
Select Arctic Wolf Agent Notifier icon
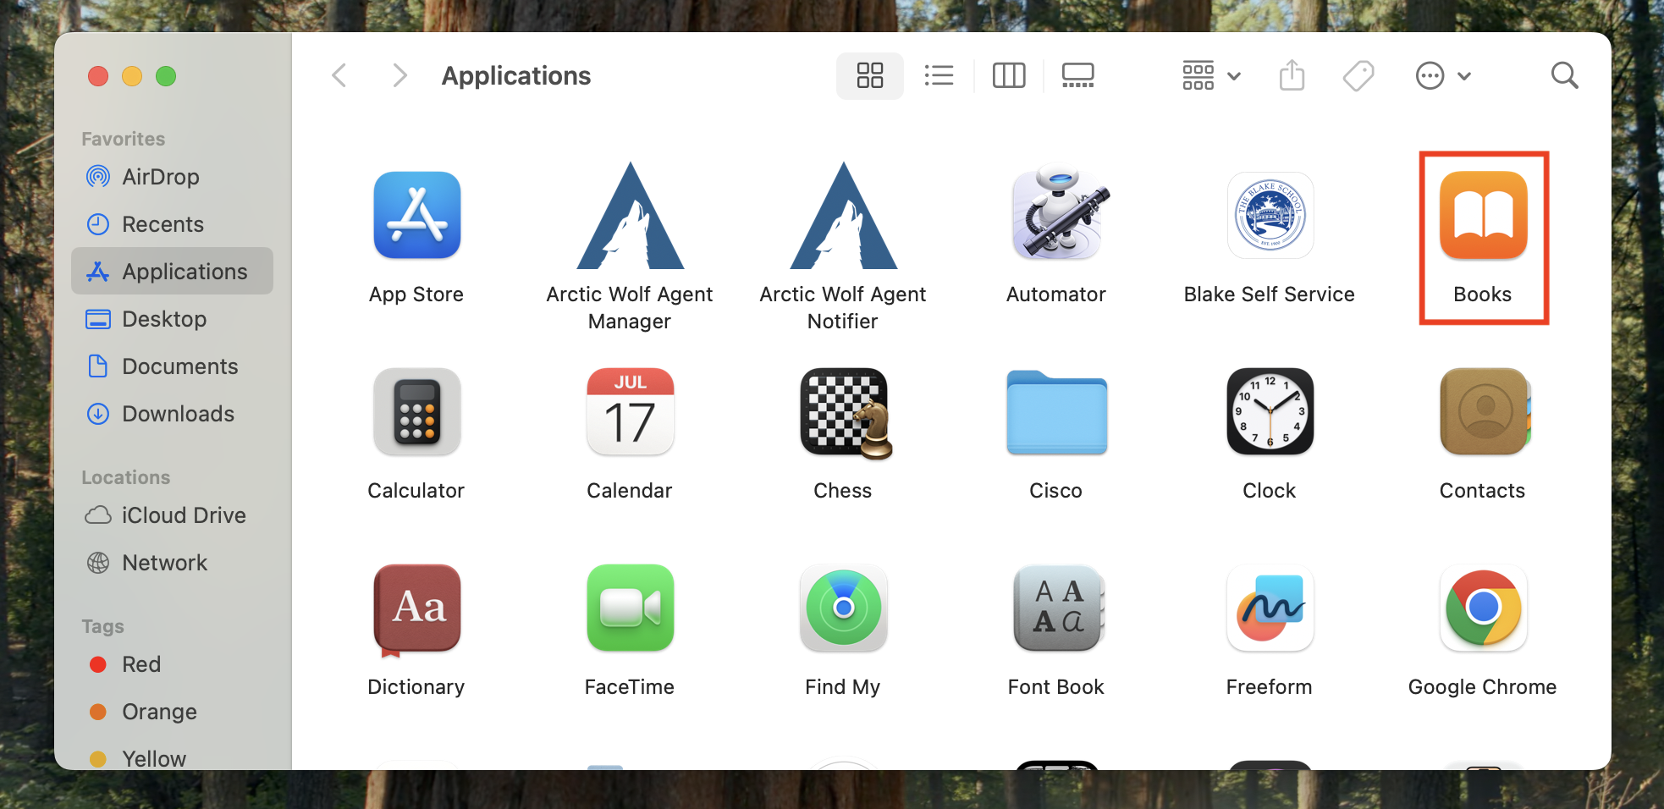tap(843, 216)
